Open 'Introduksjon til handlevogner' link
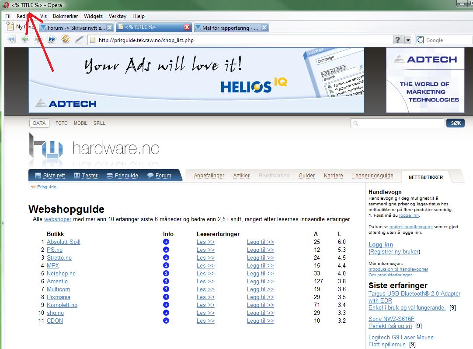Screen dimensions: 473x349 tap(398, 269)
